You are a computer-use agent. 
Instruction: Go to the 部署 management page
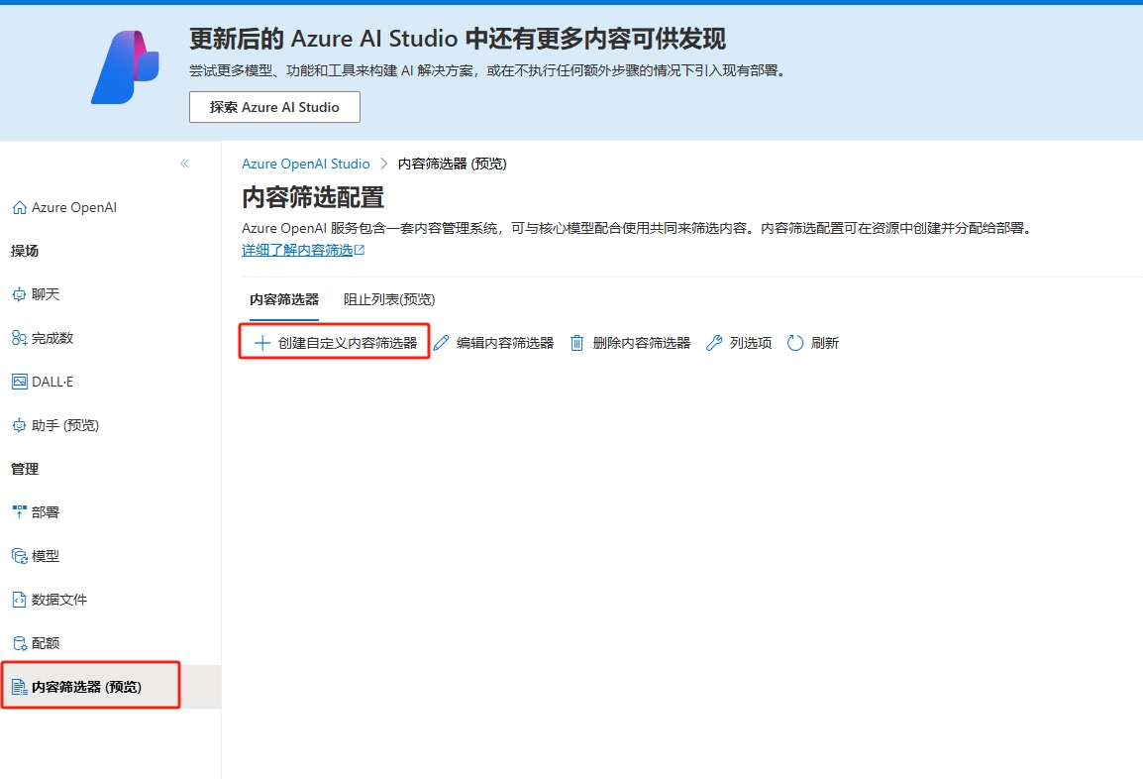(46, 512)
